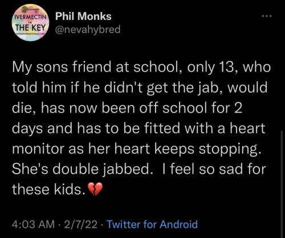Click THE KEY text in profile picture
Viewport: 285px width, 238px height.
point(30,28)
